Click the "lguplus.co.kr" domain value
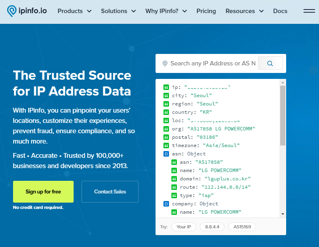 click(228, 179)
